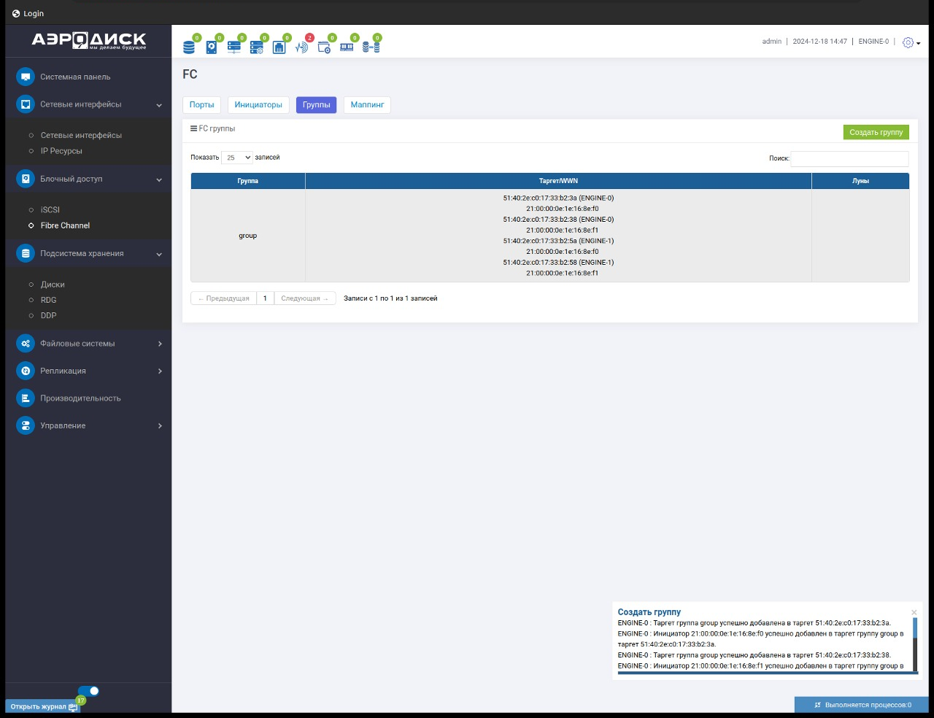The image size is (934, 718).
Task: Open the Ethernet port status icon
Action: point(279,47)
